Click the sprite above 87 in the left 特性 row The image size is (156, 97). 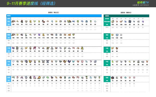[48, 21]
